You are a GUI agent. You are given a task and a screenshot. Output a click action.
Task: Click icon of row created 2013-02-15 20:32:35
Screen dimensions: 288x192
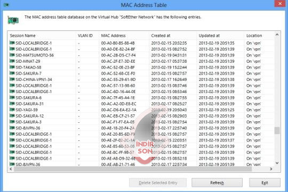coord(12,43)
